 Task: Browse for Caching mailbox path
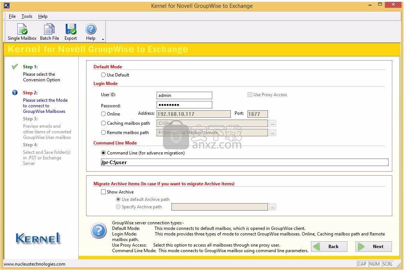[x=273, y=123]
